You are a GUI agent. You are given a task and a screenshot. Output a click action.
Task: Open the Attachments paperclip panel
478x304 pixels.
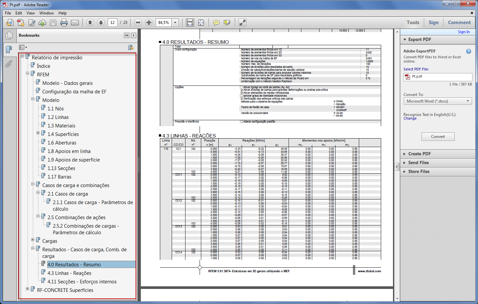[9, 64]
